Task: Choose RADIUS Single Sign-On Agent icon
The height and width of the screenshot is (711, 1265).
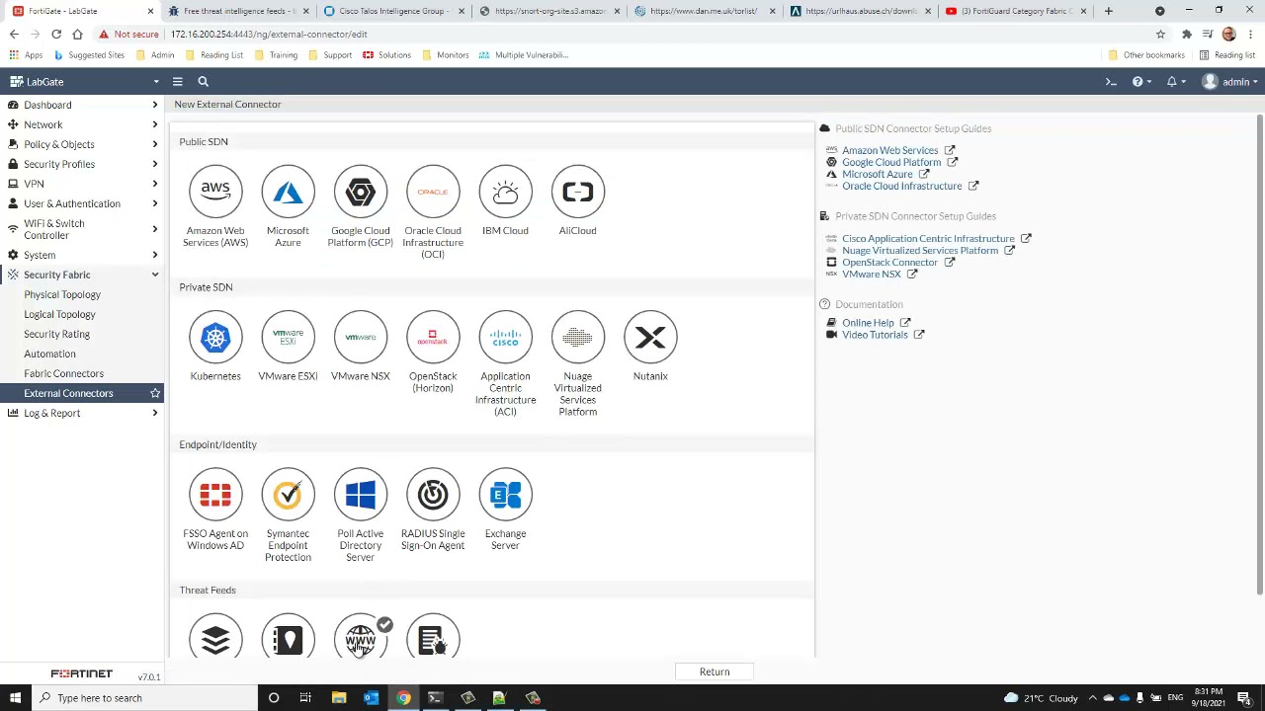Action: pyautogui.click(x=433, y=495)
